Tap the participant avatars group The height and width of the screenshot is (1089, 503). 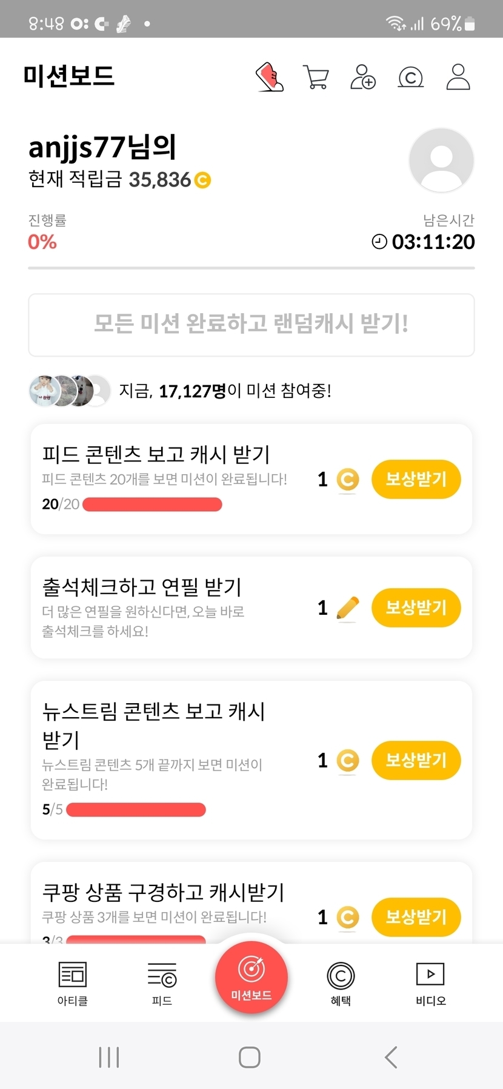pyautogui.click(x=70, y=391)
